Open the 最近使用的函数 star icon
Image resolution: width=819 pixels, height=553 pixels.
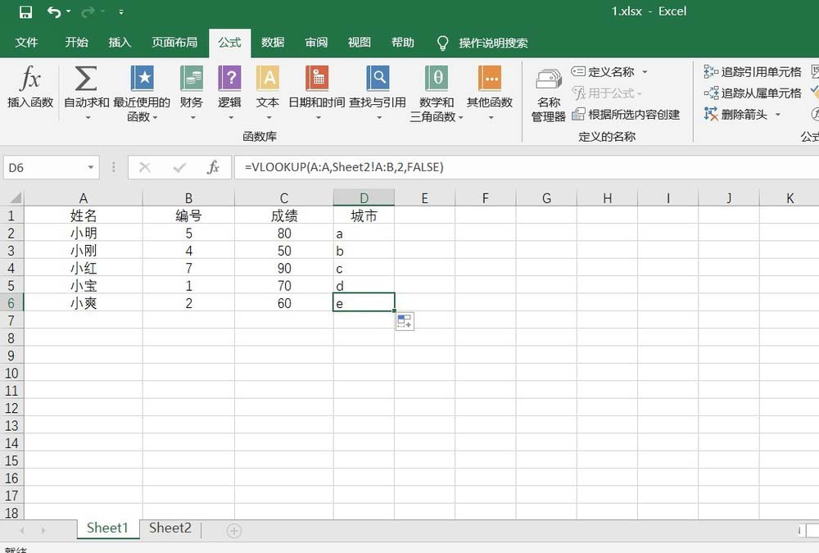[142, 79]
